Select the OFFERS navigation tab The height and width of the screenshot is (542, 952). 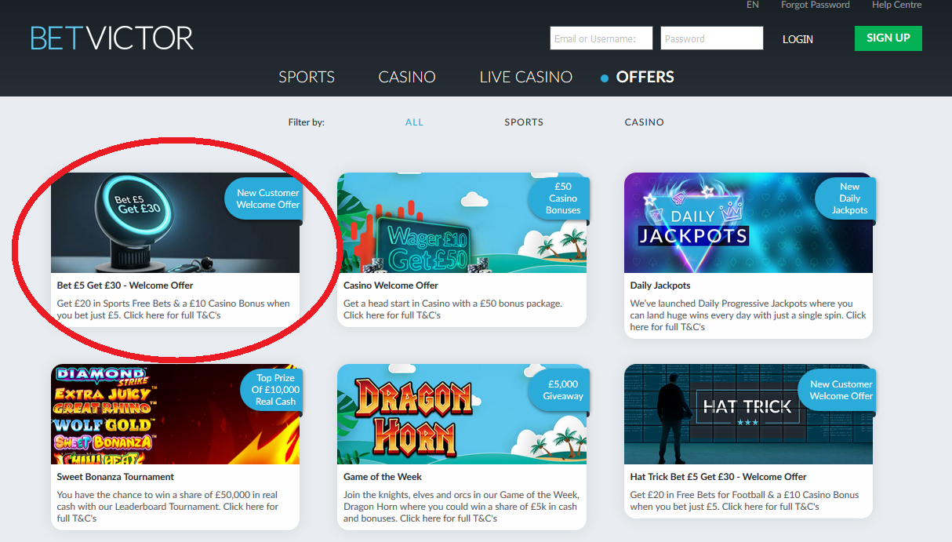point(645,77)
